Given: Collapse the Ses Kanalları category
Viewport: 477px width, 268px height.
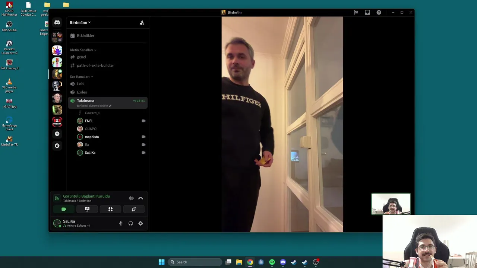Looking at the screenshot, I should pyautogui.click(x=82, y=77).
